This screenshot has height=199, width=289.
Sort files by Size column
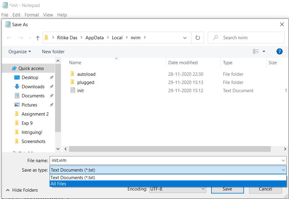pos(273,63)
